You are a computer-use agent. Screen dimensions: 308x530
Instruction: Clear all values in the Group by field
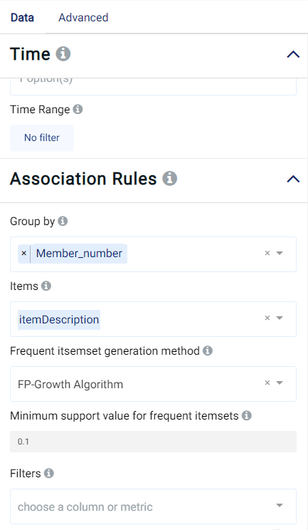pyautogui.click(x=267, y=253)
